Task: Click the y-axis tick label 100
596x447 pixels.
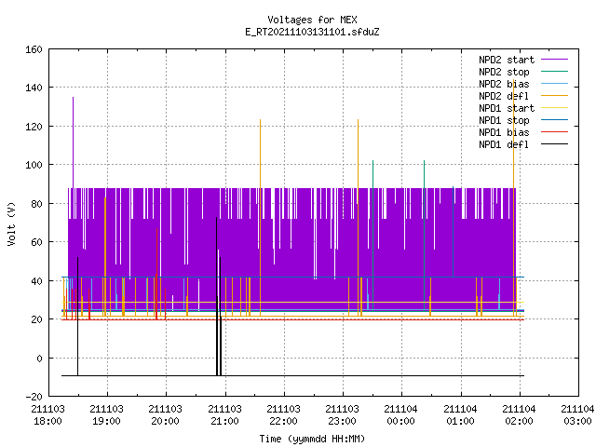Action: click(x=34, y=165)
